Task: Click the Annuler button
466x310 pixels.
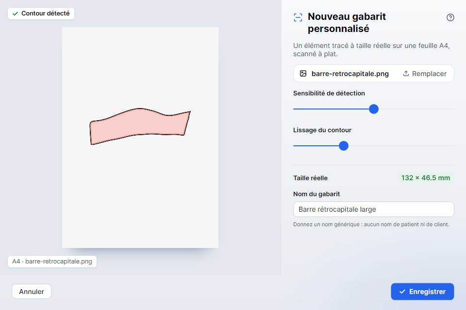Action: [32, 292]
